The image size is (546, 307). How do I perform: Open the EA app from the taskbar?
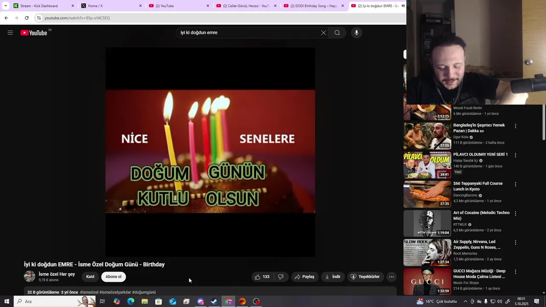[242, 301]
